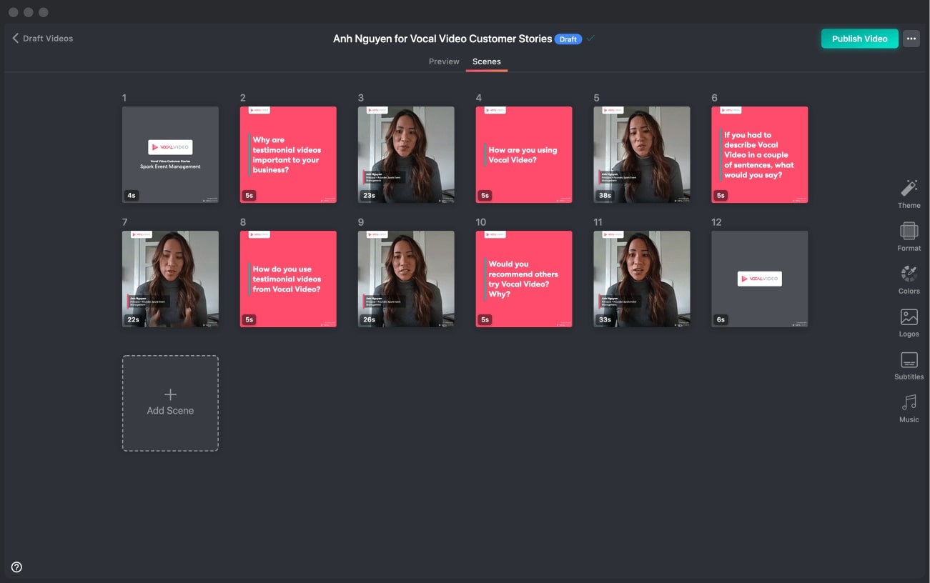Open scene 5 video clip lasting 38s
The height and width of the screenshot is (583, 930).
(x=642, y=155)
